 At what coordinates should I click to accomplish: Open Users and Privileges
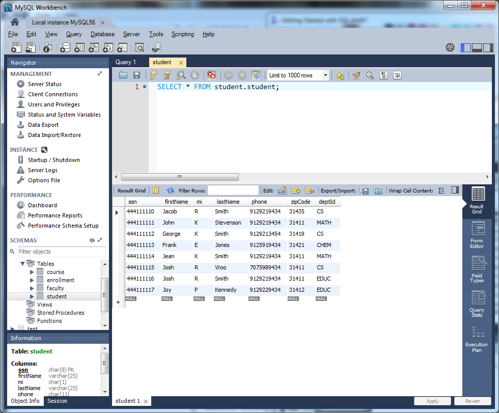(x=54, y=104)
